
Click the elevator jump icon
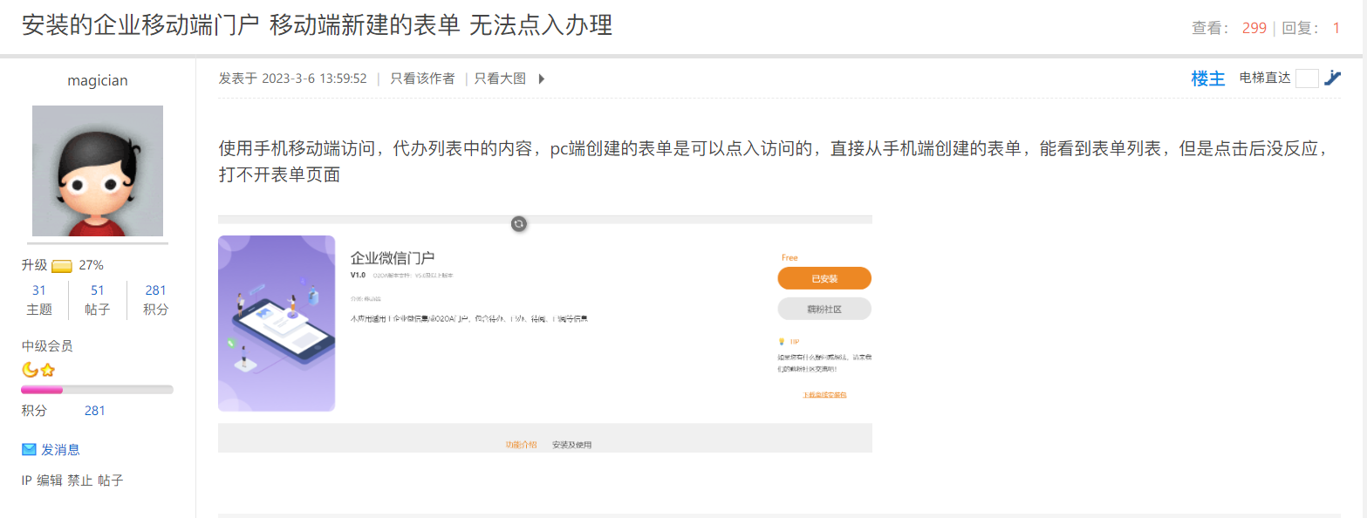click(1331, 78)
